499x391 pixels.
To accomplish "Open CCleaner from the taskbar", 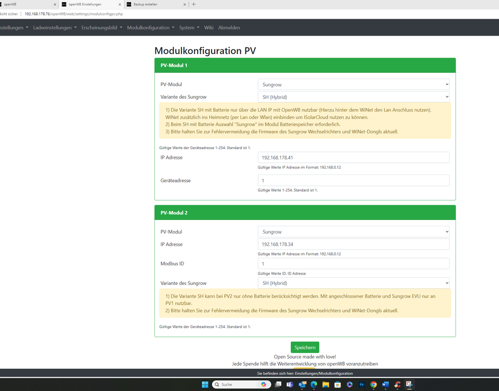I will click(x=397, y=384).
